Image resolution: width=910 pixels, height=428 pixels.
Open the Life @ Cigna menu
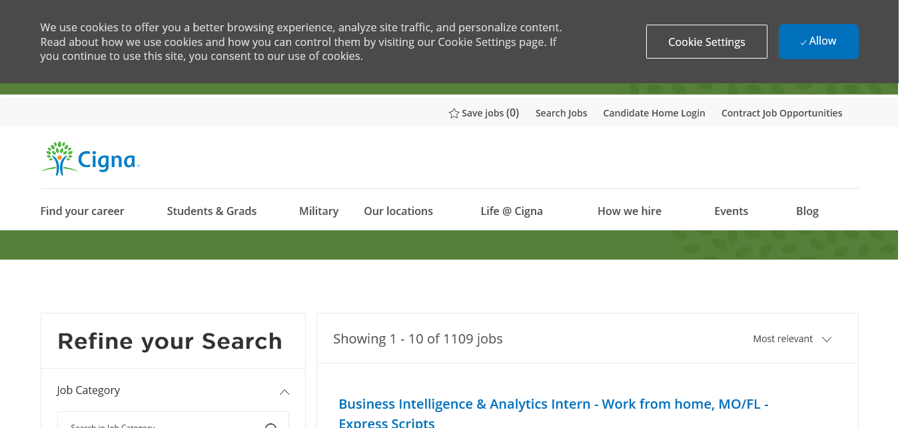click(511, 211)
